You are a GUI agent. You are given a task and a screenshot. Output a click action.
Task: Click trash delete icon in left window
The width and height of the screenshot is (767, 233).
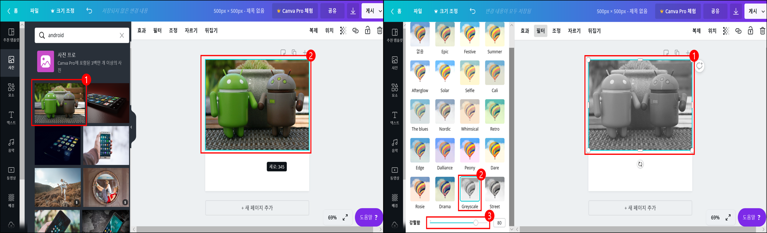pos(379,30)
